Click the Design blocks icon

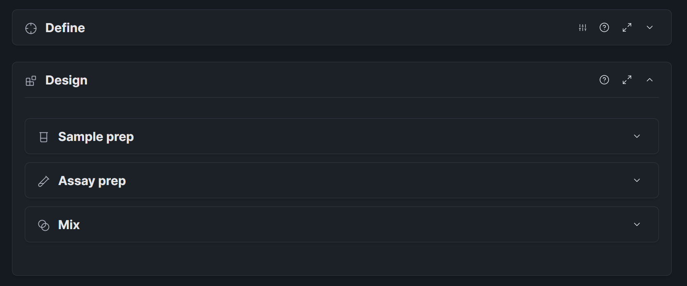tap(31, 80)
